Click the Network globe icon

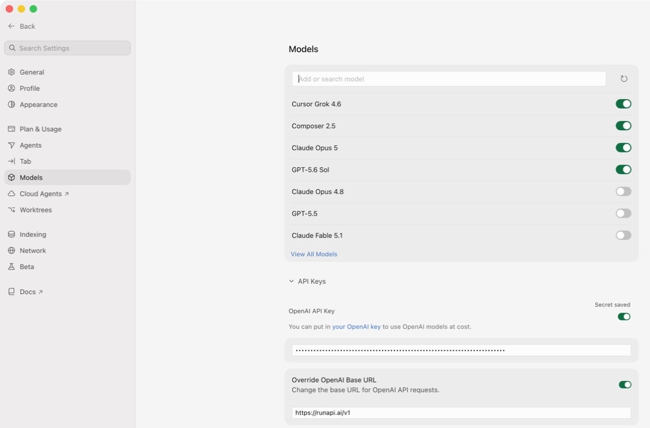tap(12, 250)
